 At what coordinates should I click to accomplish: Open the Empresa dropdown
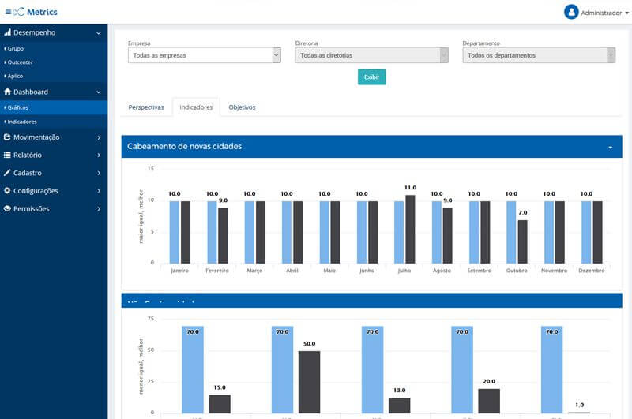(205, 55)
